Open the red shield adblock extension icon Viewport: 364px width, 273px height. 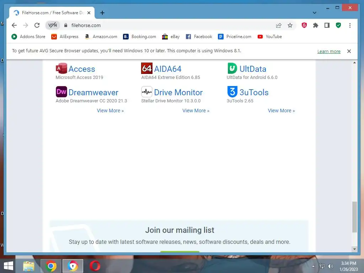click(x=304, y=25)
